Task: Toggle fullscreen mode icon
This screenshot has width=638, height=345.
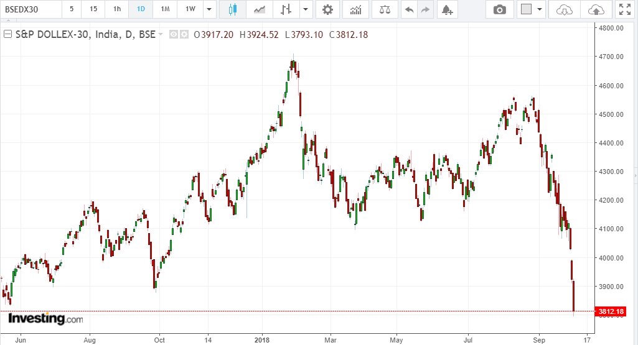Action: [x=624, y=9]
